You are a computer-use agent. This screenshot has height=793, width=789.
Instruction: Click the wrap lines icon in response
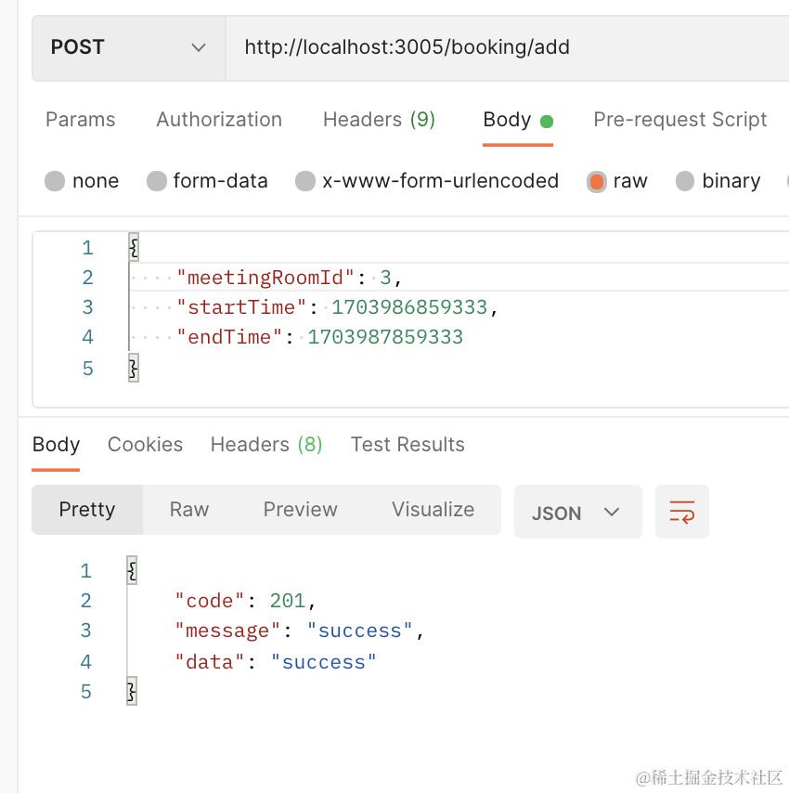(x=681, y=512)
